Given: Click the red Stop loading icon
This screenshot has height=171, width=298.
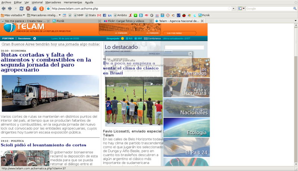Looking at the screenshot, I should [x=28, y=9].
